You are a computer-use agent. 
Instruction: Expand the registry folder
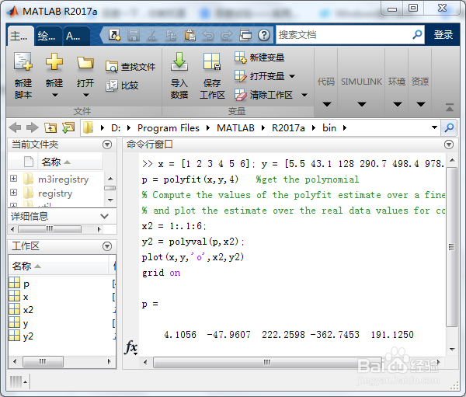pyautogui.click(x=13, y=193)
